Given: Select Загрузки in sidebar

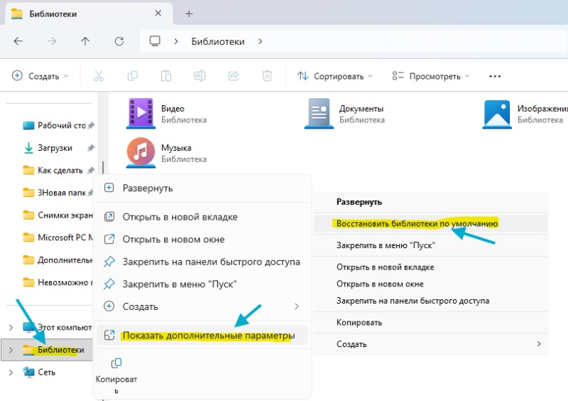Looking at the screenshot, I should [x=58, y=148].
